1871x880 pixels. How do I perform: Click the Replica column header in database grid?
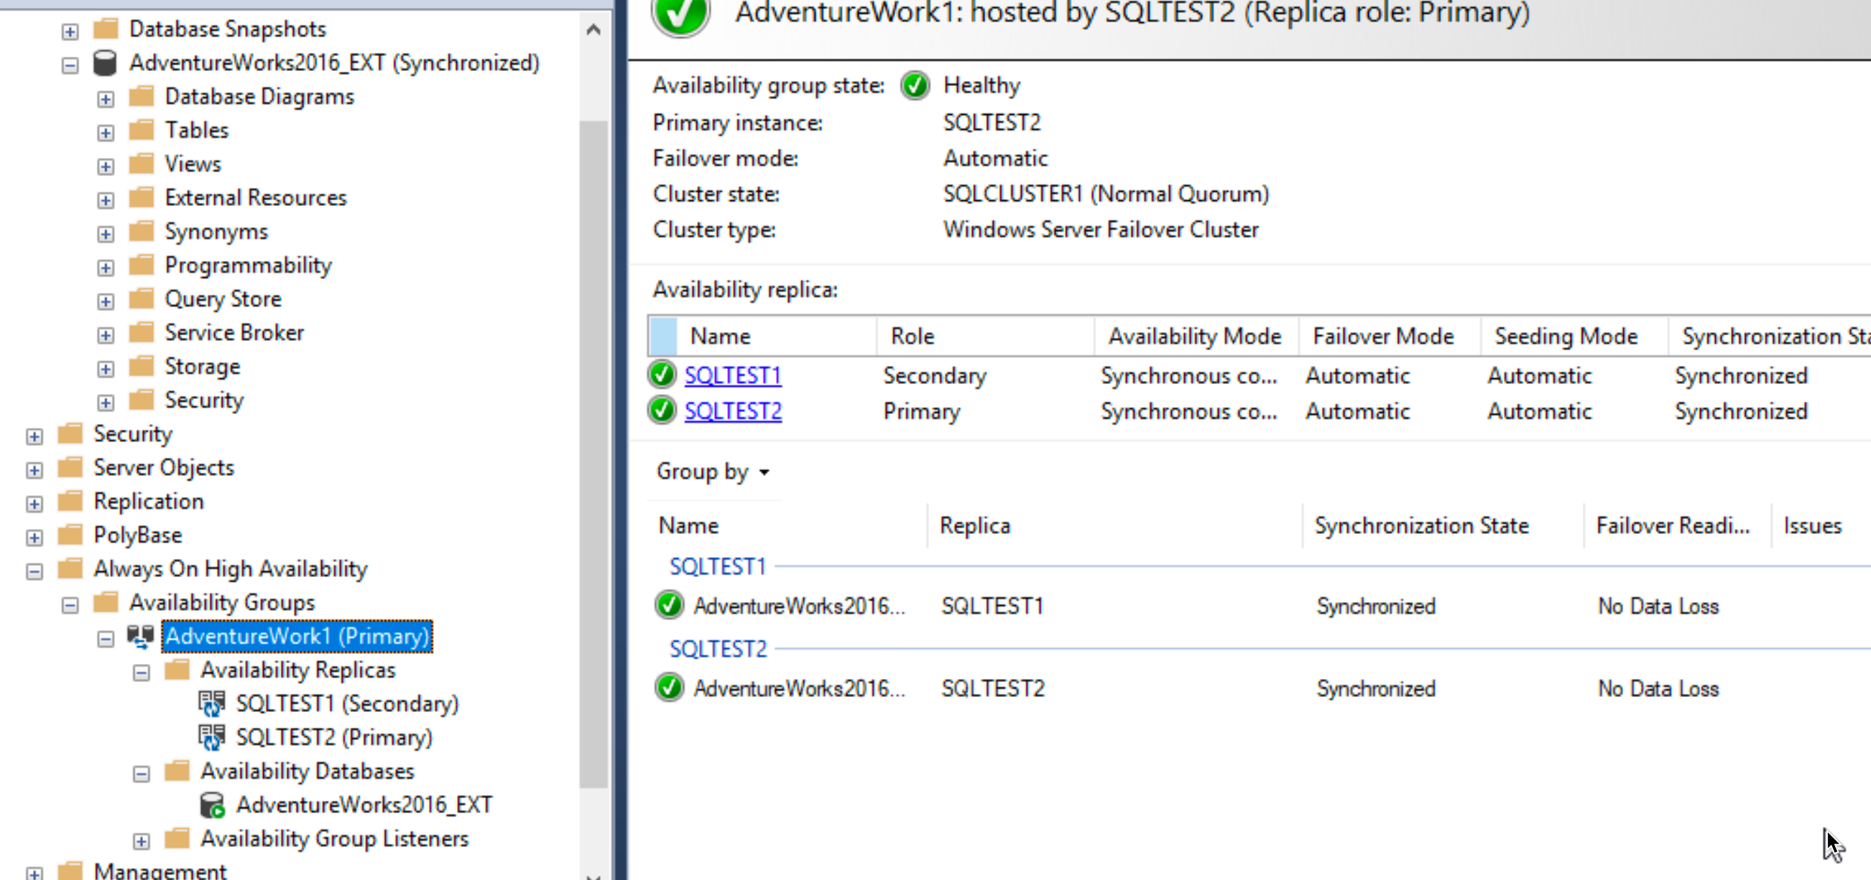[x=1115, y=525]
